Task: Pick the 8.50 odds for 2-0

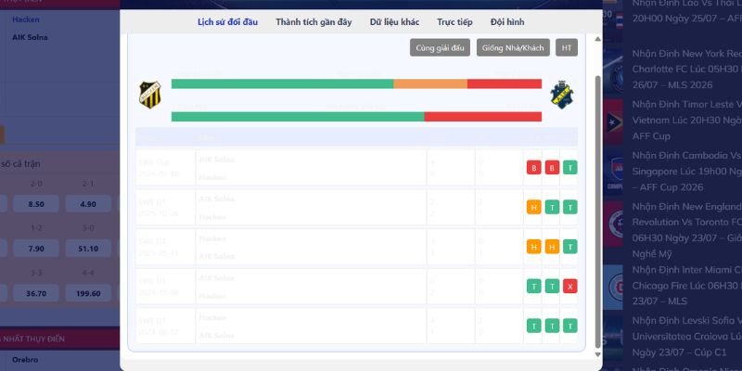Action: click(x=36, y=204)
